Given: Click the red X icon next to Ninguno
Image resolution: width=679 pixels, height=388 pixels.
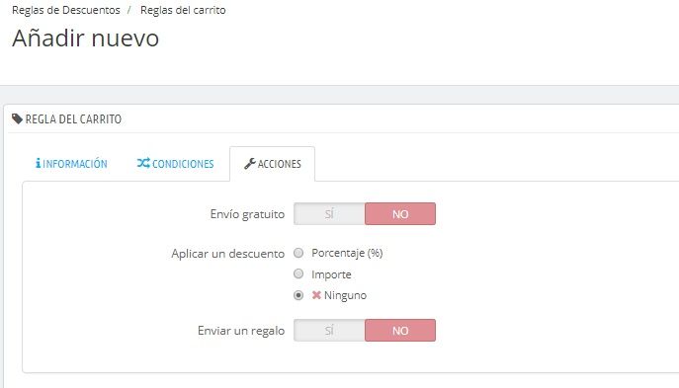Looking at the screenshot, I should 316,295.
